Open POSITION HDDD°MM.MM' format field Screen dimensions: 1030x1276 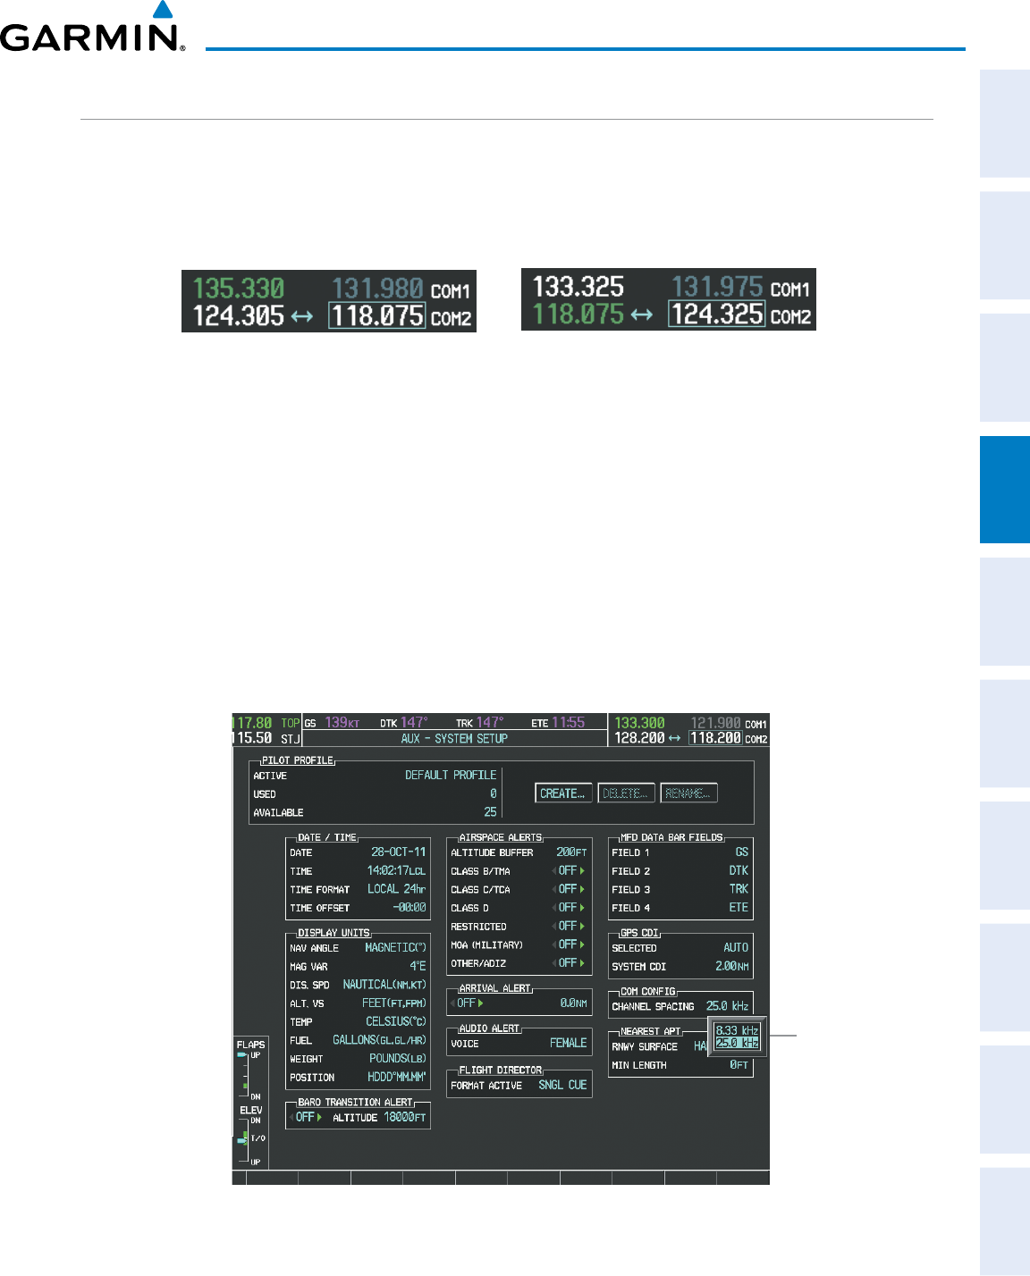[x=397, y=1077]
